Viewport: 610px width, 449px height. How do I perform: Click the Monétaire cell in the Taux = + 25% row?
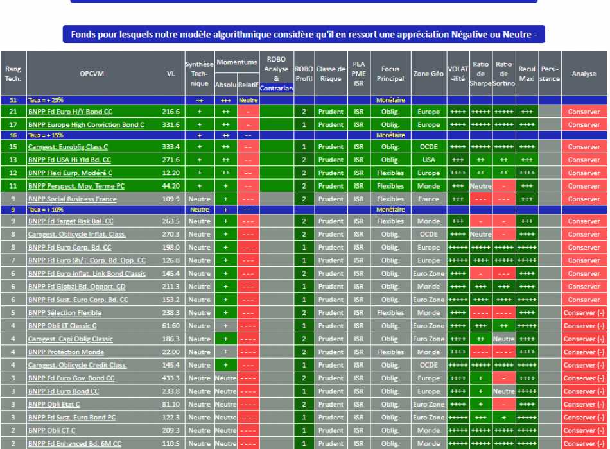pos(390,100)
